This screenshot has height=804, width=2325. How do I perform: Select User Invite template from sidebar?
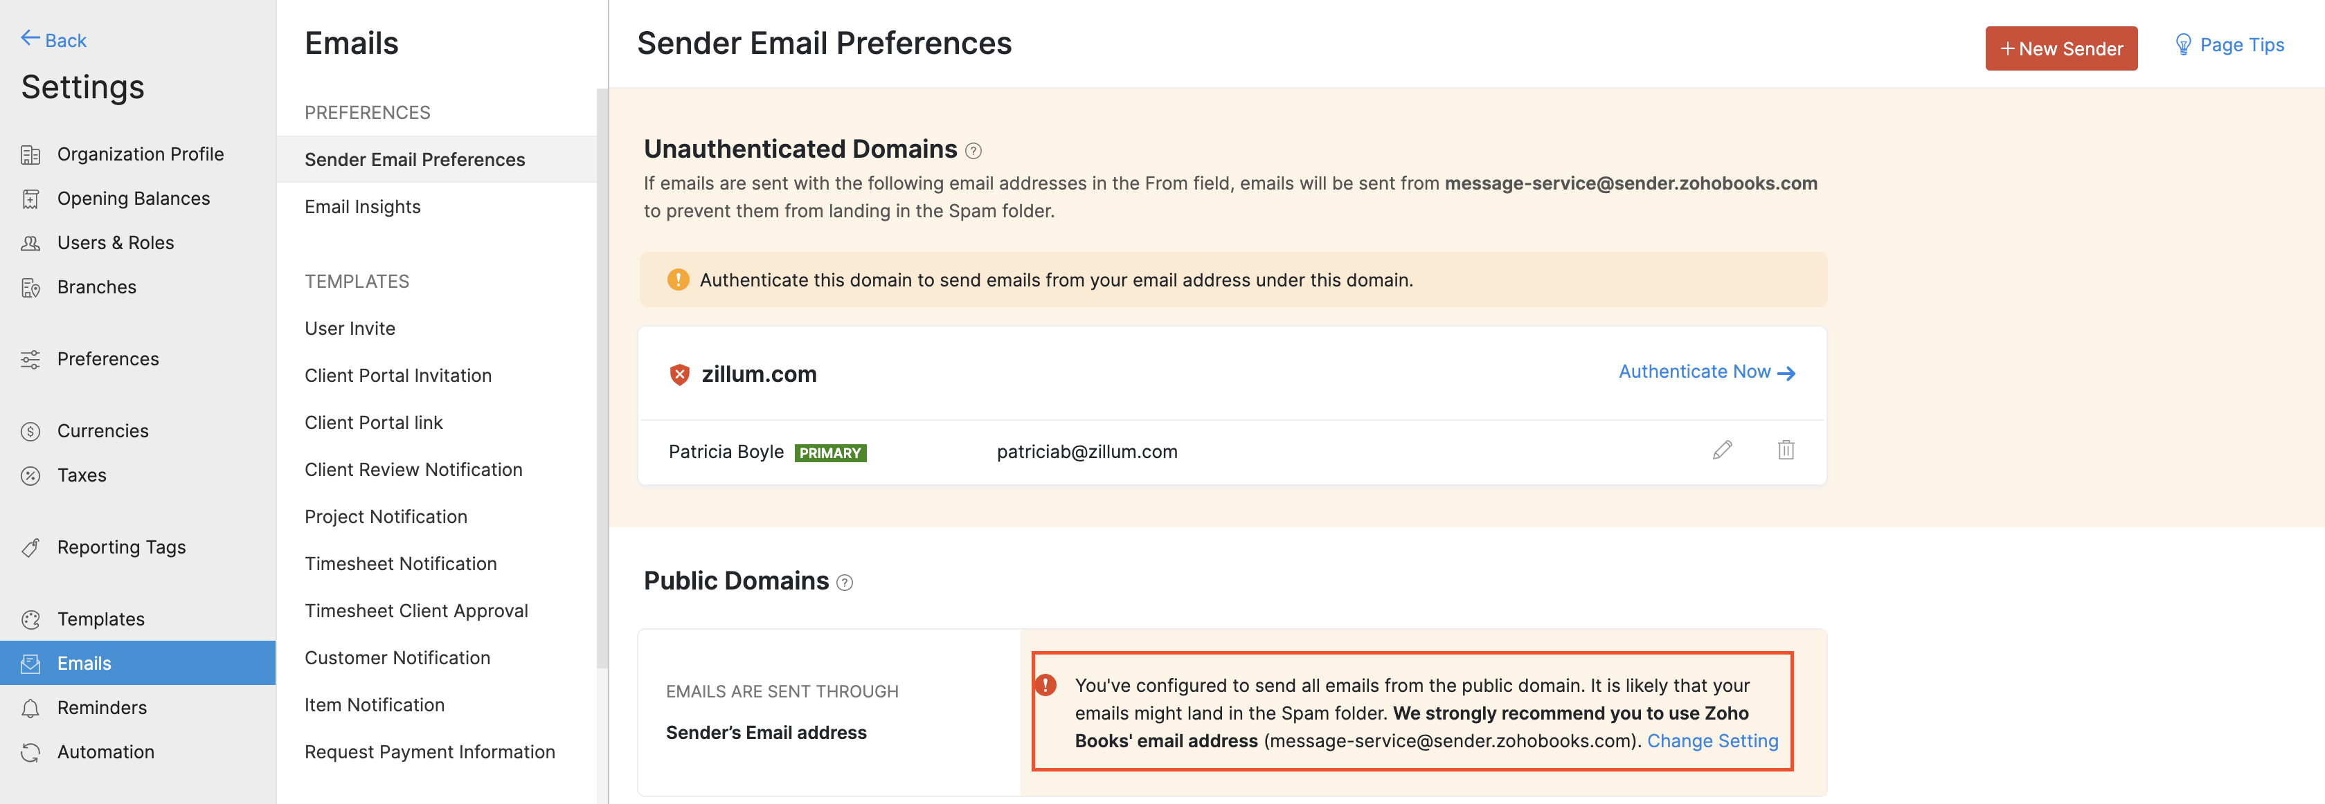pos(348,327)
